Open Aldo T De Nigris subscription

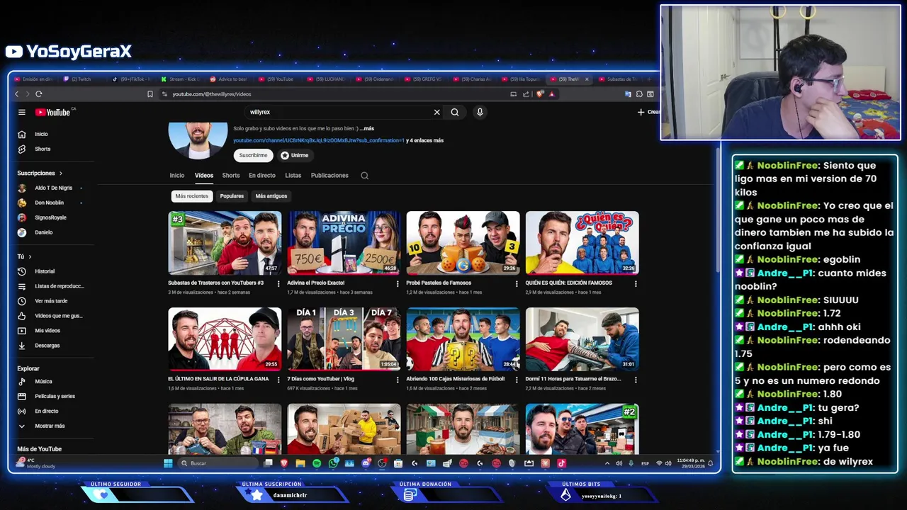[x=54, y=188]
